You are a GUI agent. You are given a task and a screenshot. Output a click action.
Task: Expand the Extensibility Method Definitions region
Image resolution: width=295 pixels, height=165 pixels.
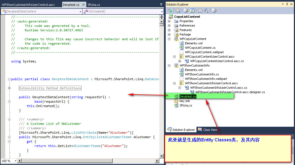[9, 88]
